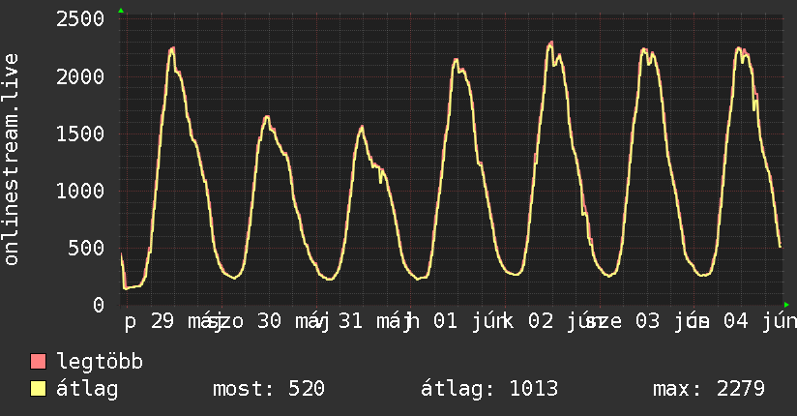The height and width of the screenshot is (416, 797).
Task: Click the 500 y-axis label
Action: 86,249
